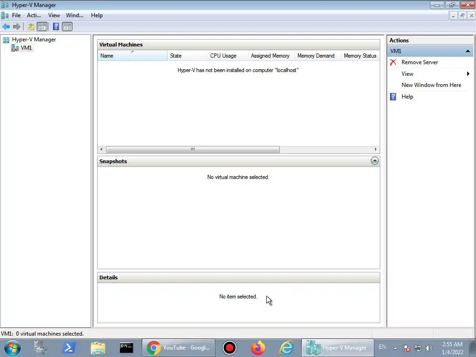Sort by Name column header
The image size is (476, 357).
coord(132,56)
